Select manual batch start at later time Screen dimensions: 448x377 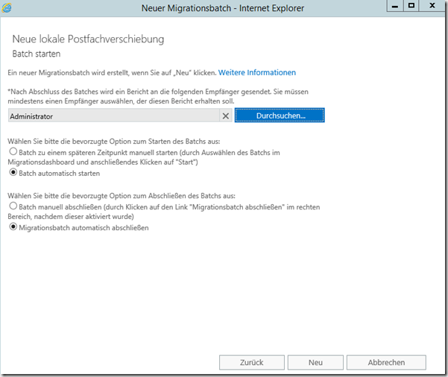pyautogui.click(x=13, y=151)
